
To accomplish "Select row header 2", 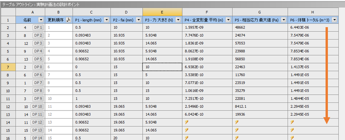I will coord(8,28).
